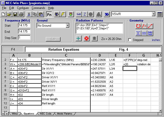Open the VSWR dropdown in toolbar

(x=153, y=14)
